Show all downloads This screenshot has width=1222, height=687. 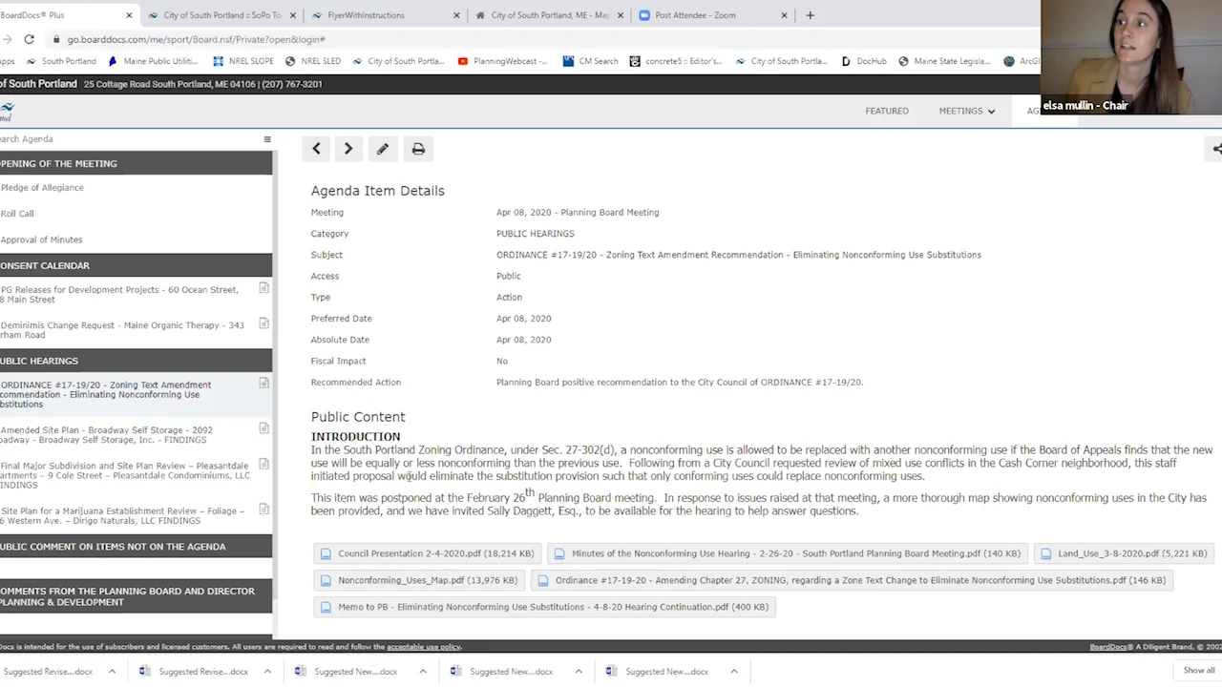pos(1199,671)
